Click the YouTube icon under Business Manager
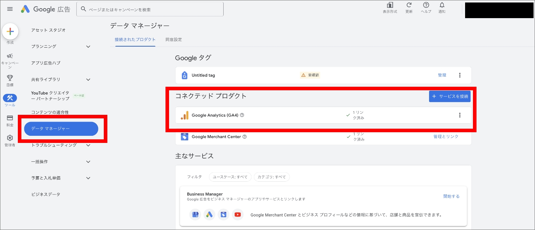Screen dimensions: 535x230 (238, 214)
